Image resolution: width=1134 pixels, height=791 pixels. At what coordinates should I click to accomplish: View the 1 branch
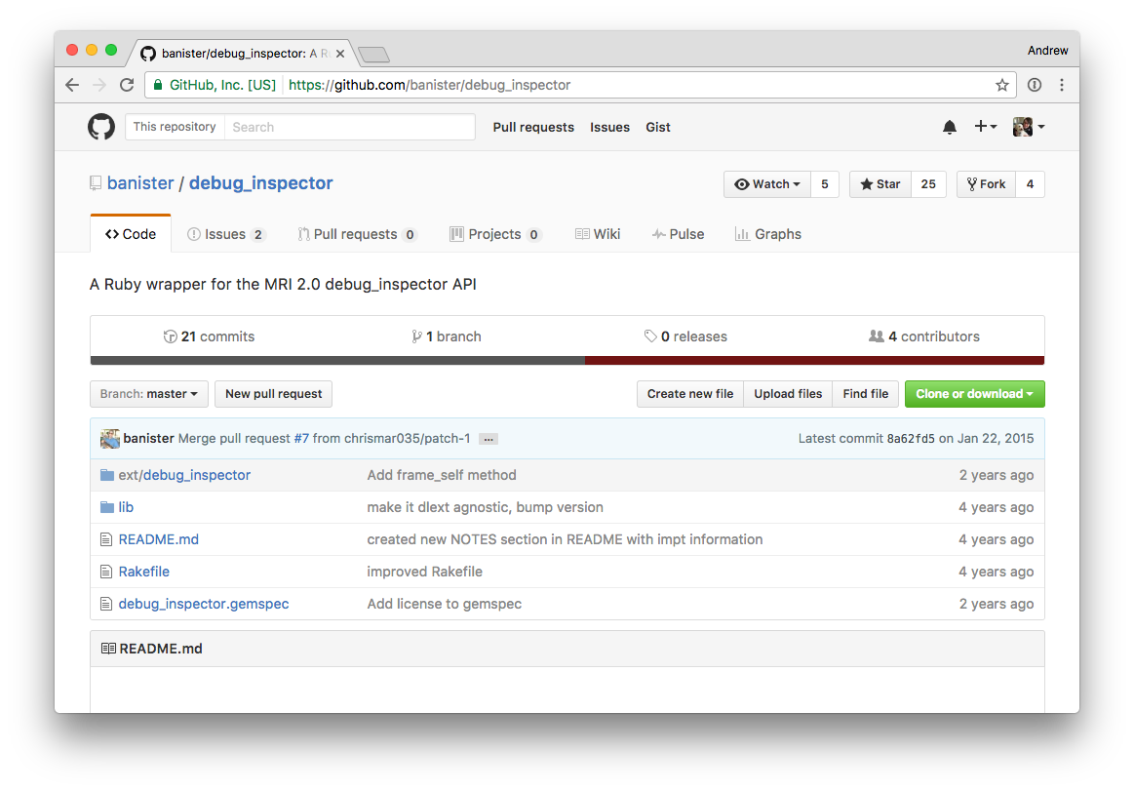(x=447, y=336)
